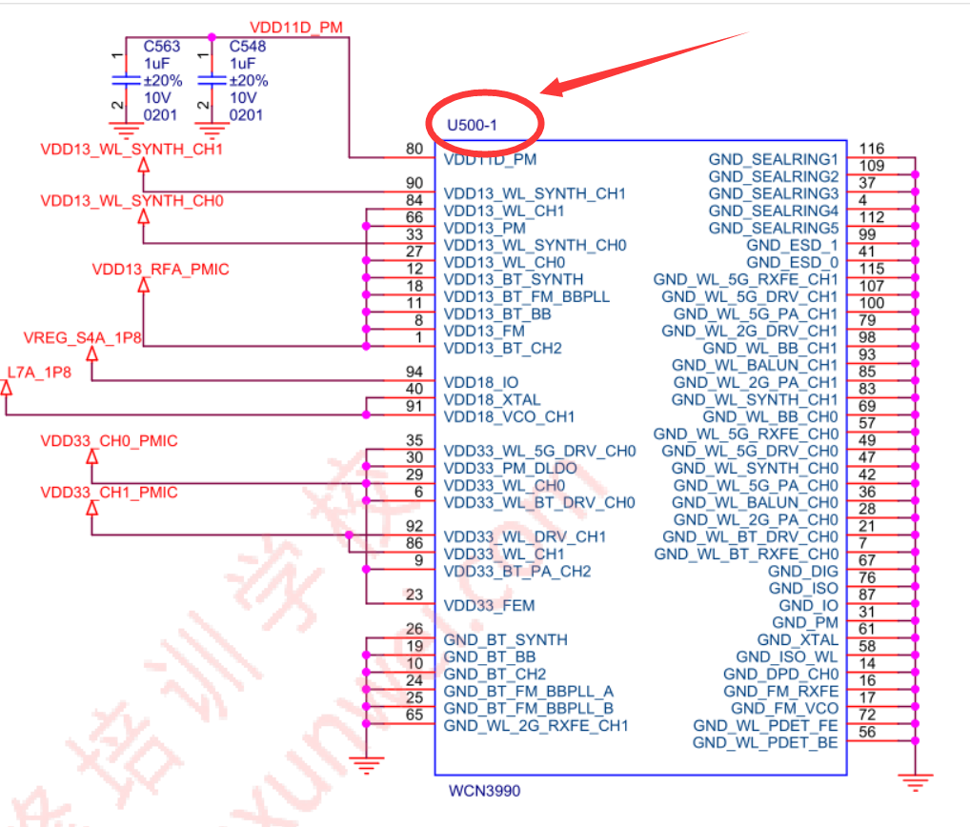Viewport: 970px width, 827px height.
Task: Click pin name GND_WL_BT_RXFE_CH0
Action: tap(747, 555)
